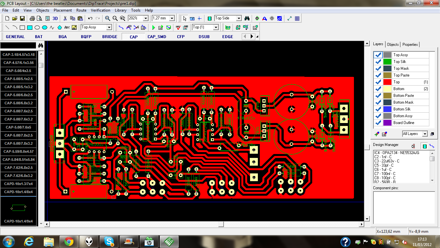Choose CAP-5.08/7.6x5 from the component list
440x248 pixels.
coord(18,127)
